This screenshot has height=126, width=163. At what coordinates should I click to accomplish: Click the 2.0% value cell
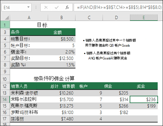pyautogui.click(x=62, y=52)
